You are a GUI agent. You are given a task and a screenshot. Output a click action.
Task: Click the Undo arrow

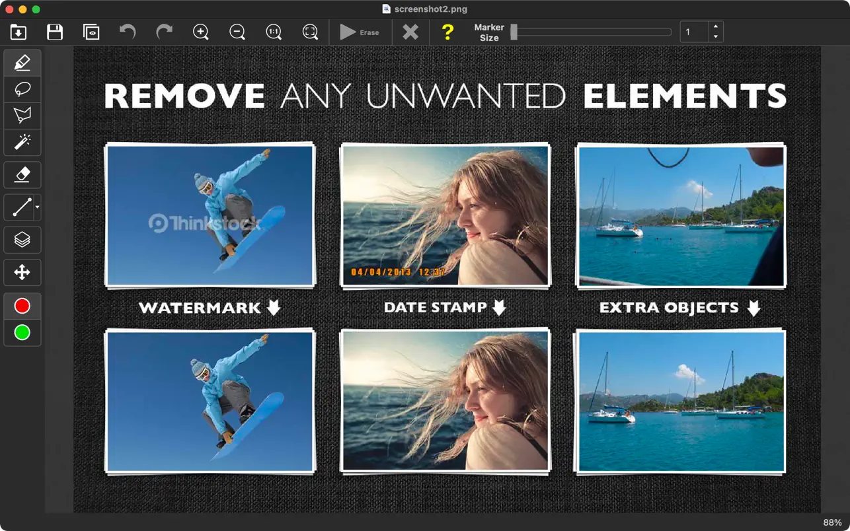click(128, 32)
